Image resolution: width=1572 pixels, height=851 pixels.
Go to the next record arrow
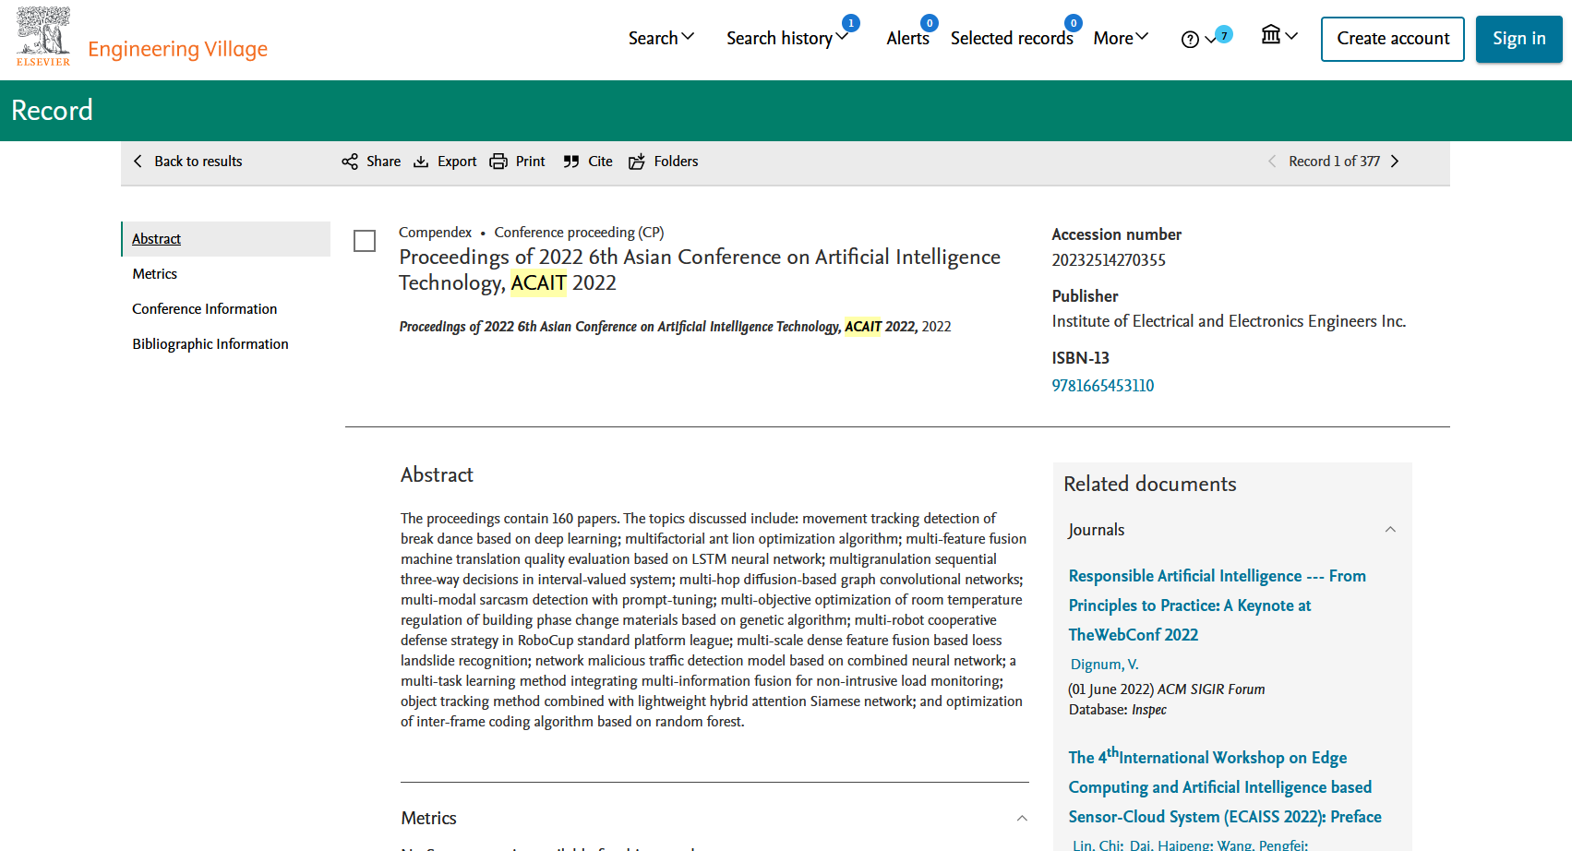pos(1395,162)
